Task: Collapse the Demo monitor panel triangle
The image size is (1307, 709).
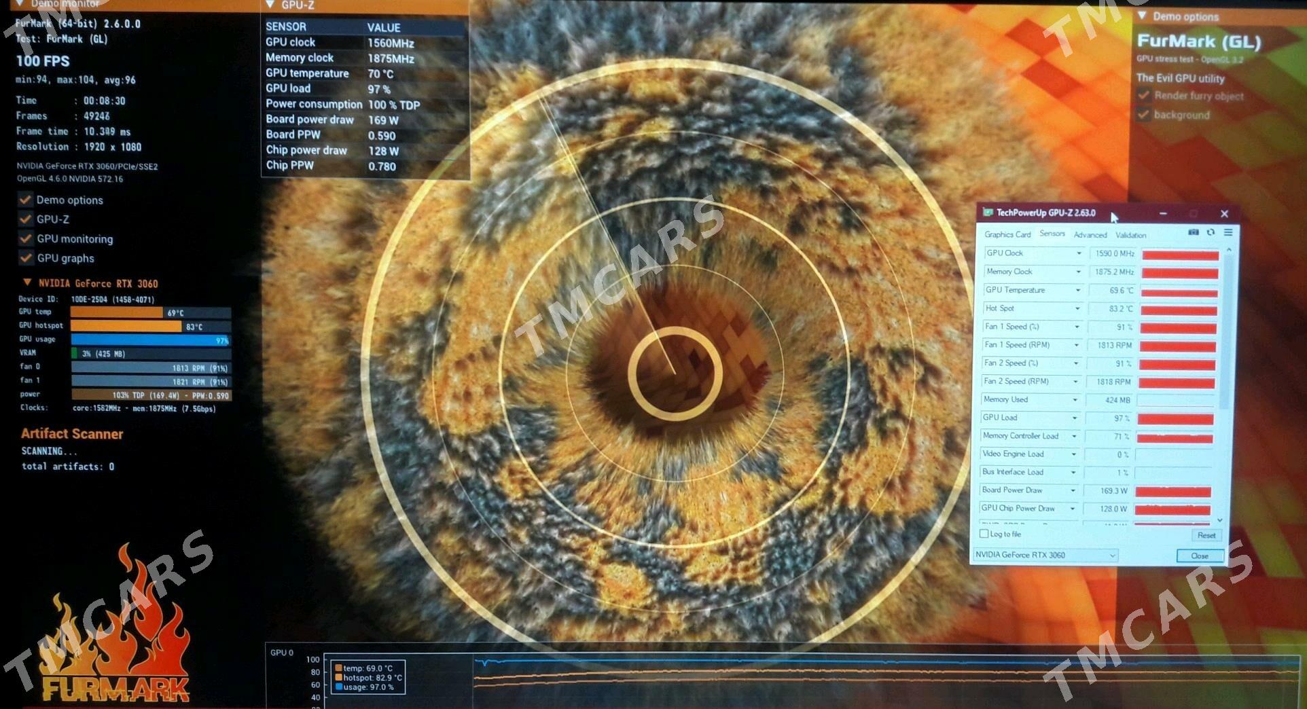Action: tap(20, 3)
